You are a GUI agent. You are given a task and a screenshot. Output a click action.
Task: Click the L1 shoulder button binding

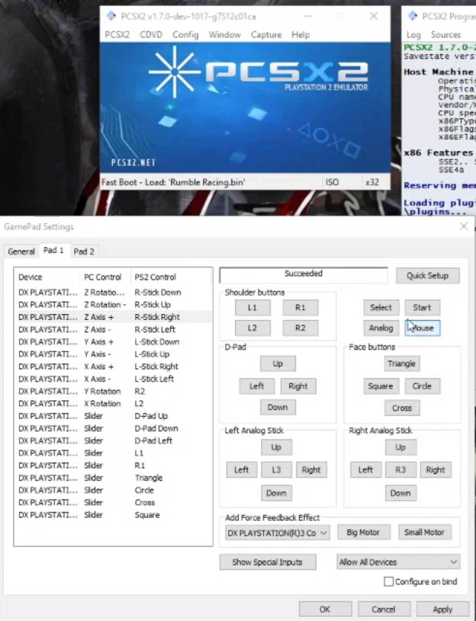click(x=253, y=307)
